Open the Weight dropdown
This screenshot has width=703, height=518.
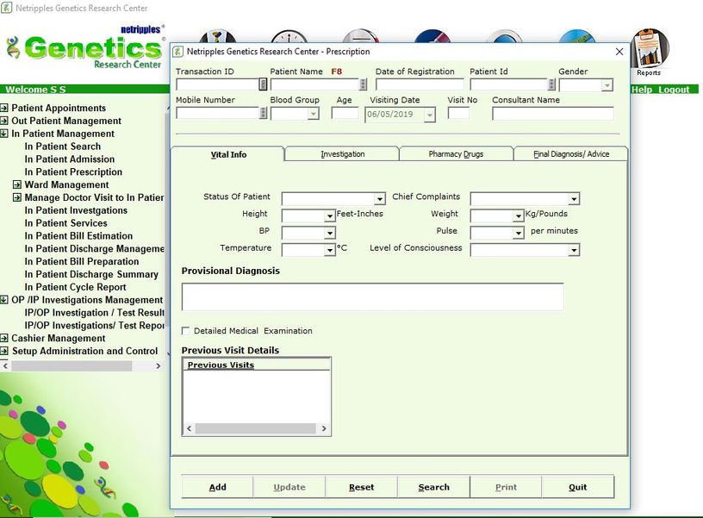[519, 215]
